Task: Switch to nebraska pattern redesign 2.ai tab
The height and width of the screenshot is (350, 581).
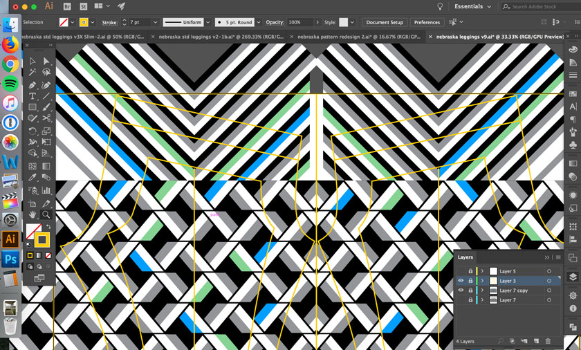Action: [x=358, y=37]
